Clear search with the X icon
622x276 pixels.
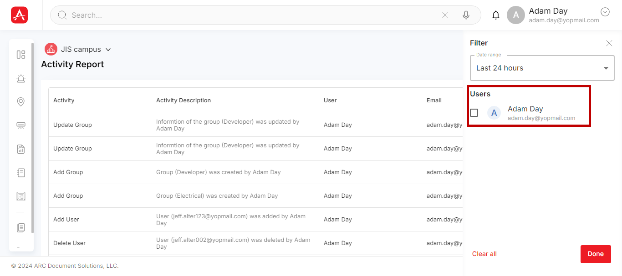[445, 15]
